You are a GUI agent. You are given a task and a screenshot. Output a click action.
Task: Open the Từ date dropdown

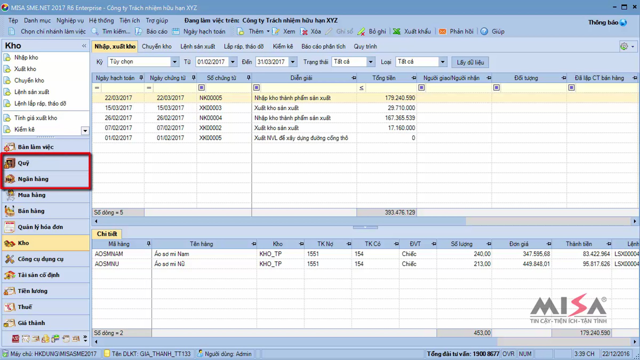click(233, 62)
